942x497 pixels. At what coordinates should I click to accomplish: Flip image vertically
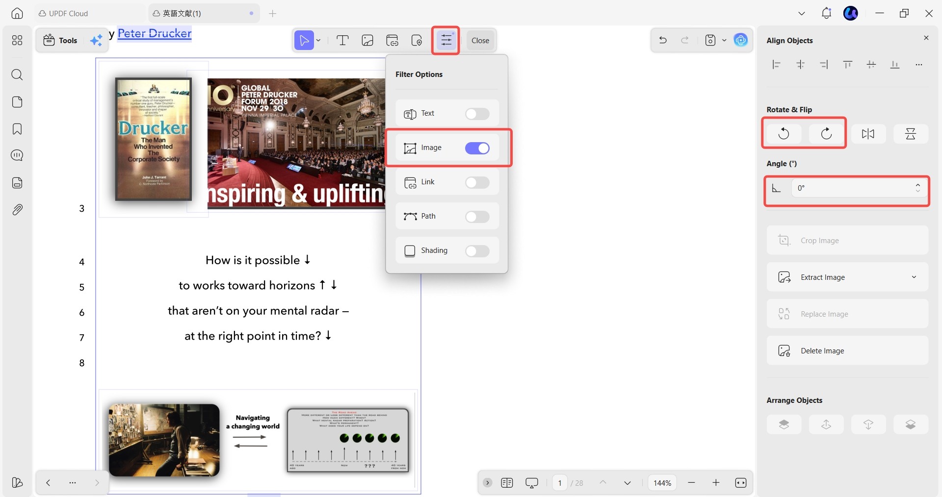(911, 133)
